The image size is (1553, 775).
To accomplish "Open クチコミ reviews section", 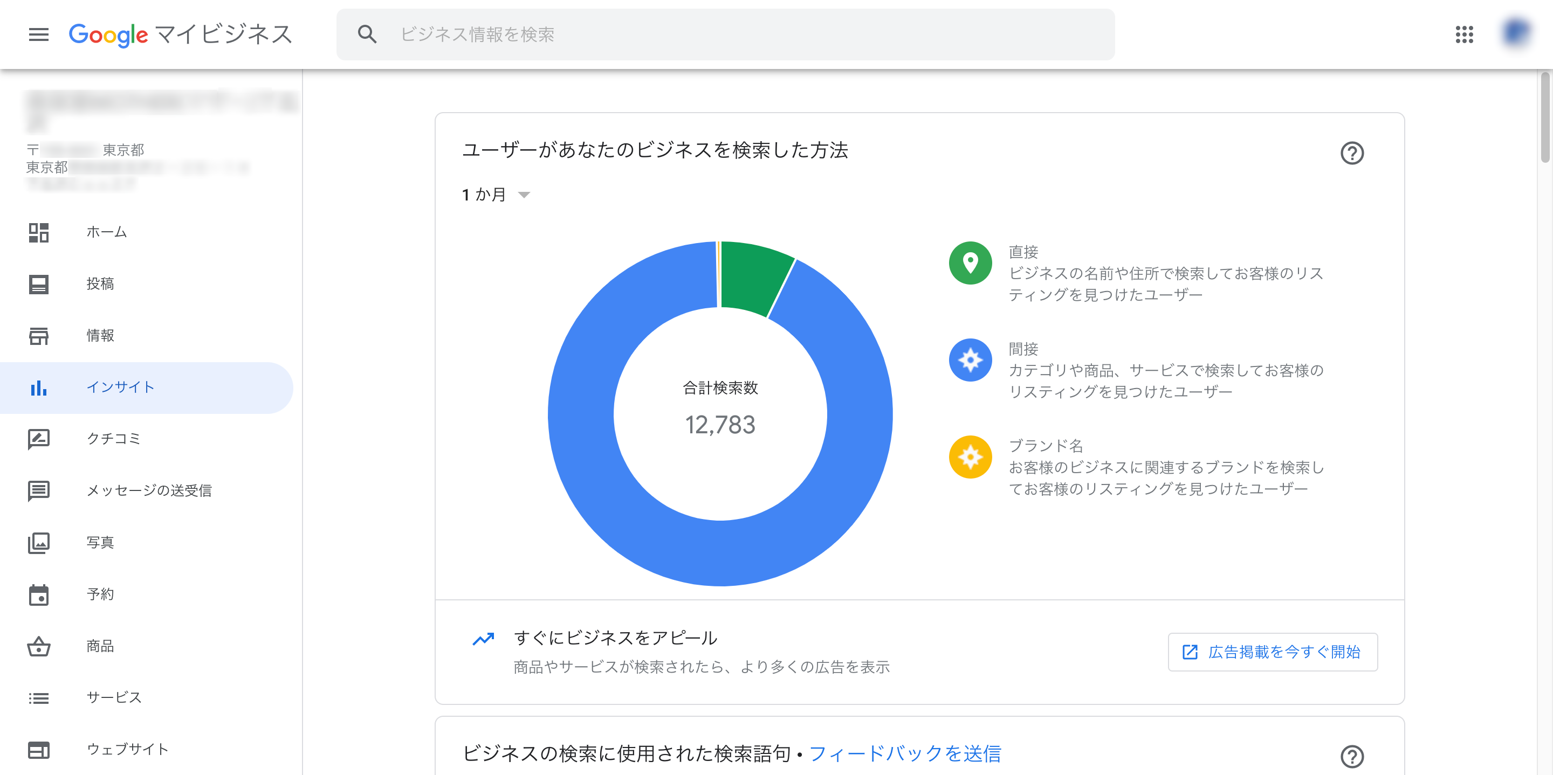I will [x=146, y=439].
